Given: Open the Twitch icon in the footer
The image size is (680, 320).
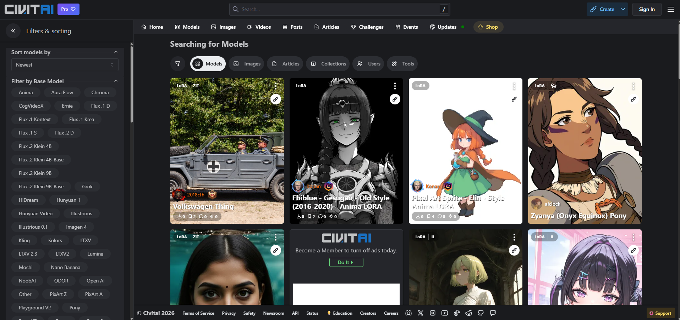Looking at the screenshot, I should tap(493, 313).
